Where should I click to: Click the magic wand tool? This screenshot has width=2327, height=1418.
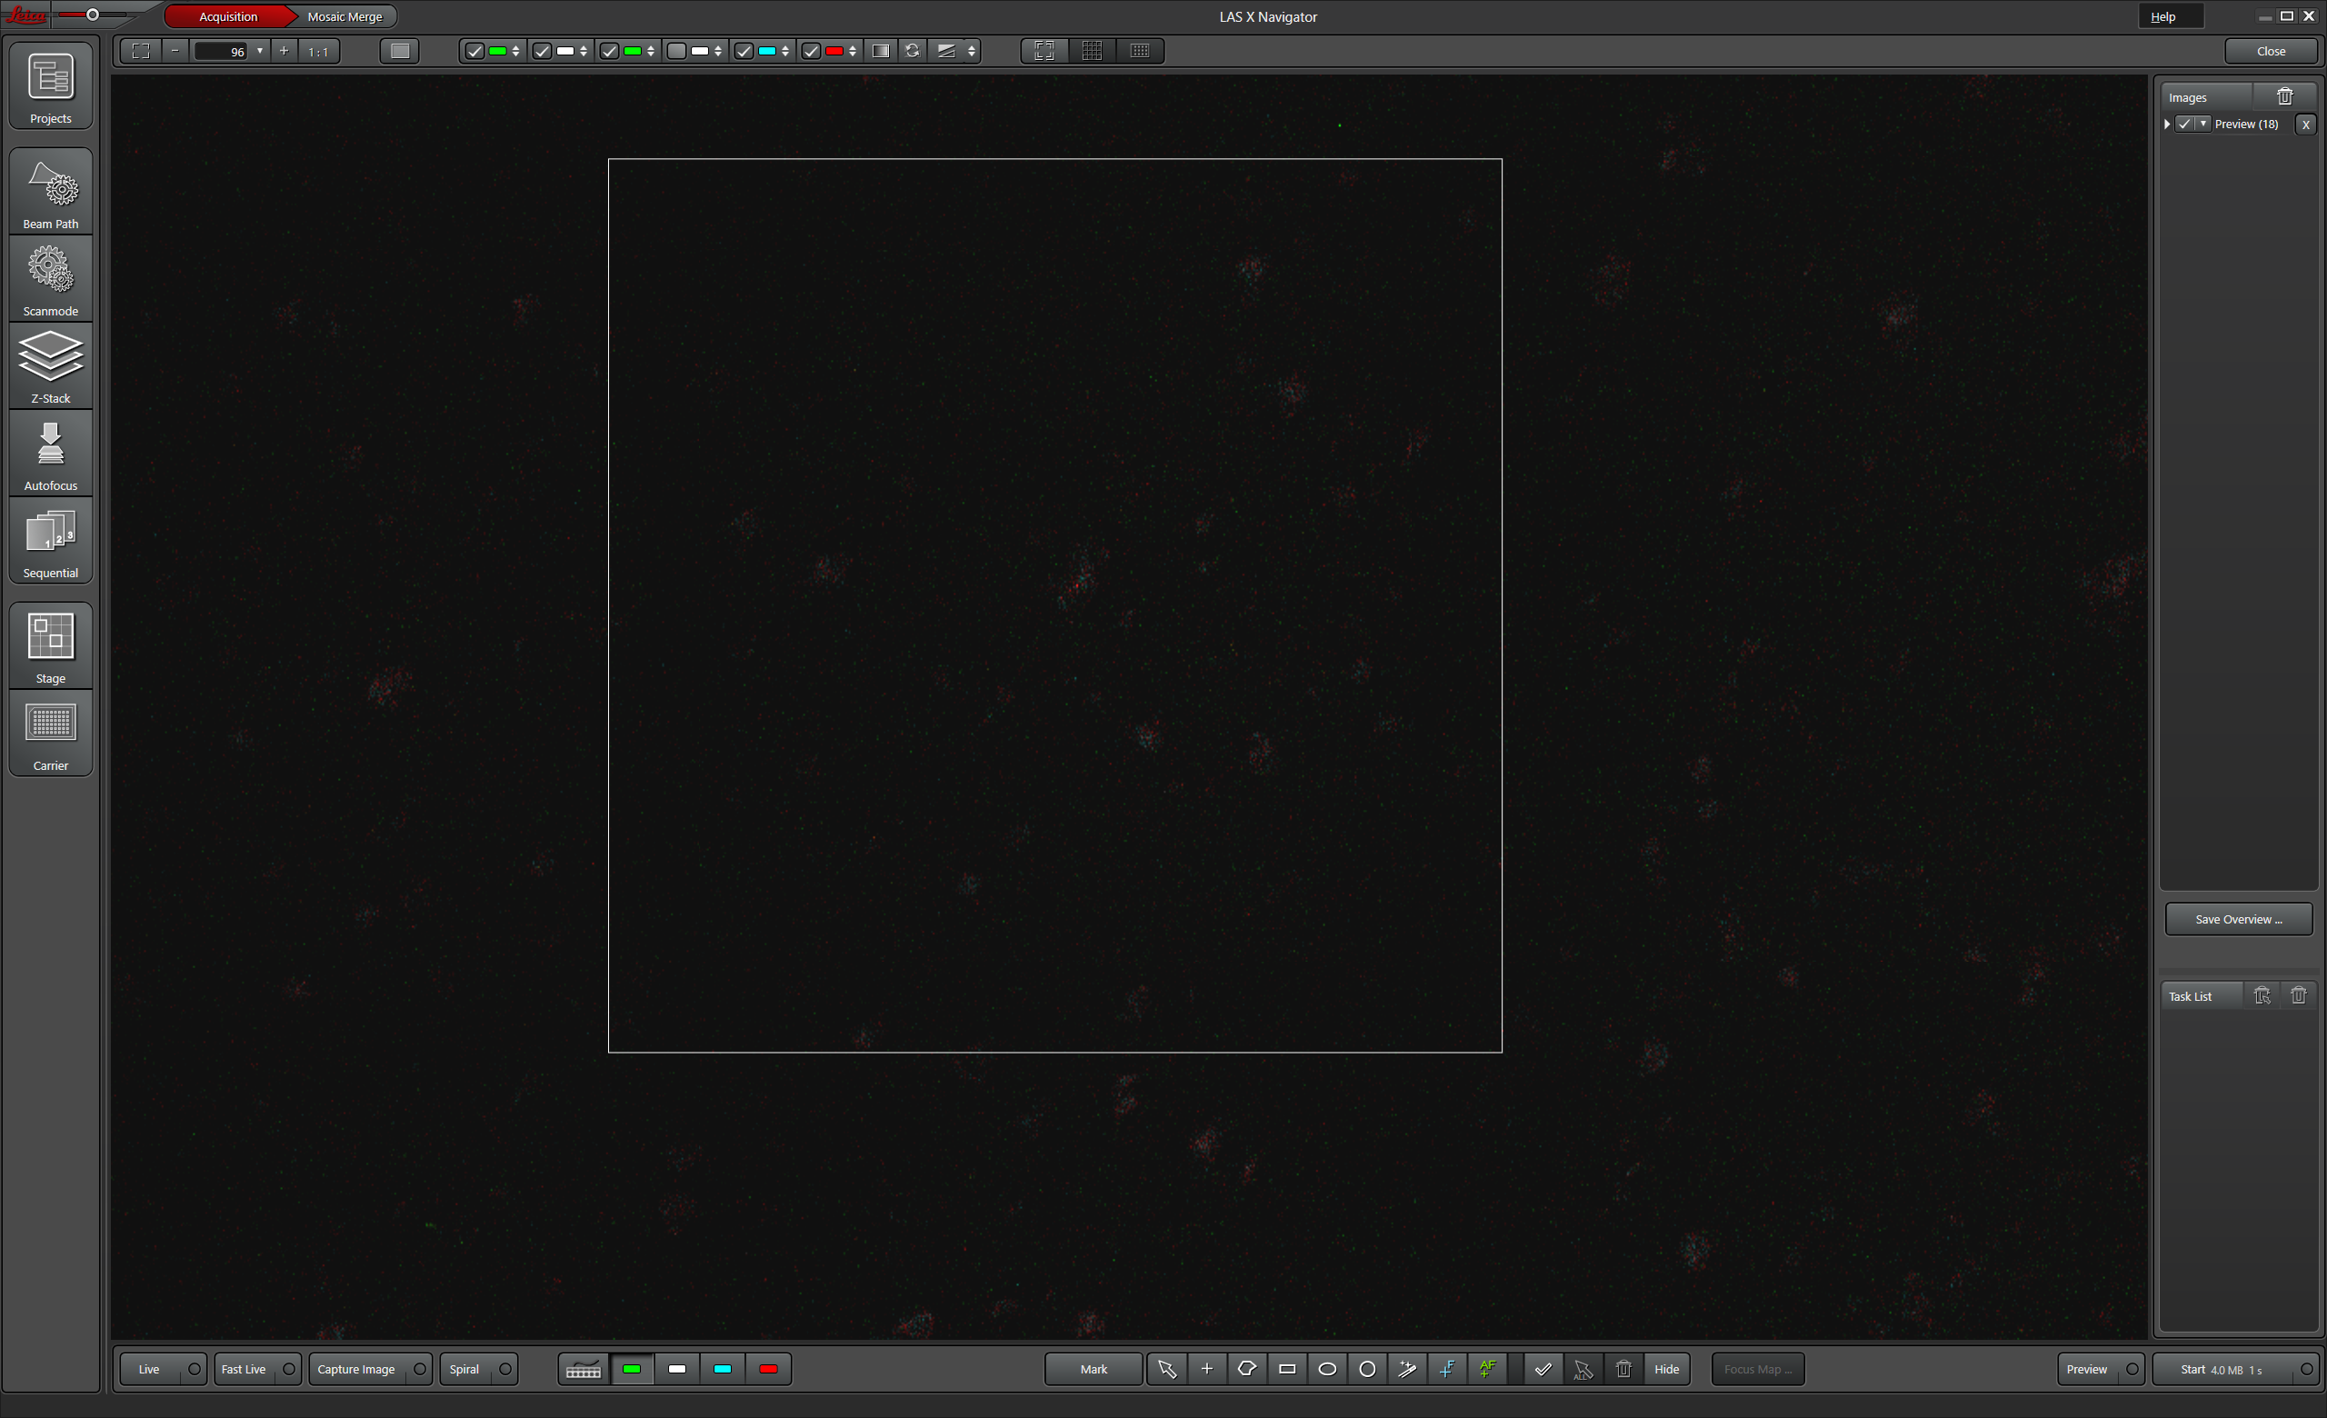point(1406,1369)
